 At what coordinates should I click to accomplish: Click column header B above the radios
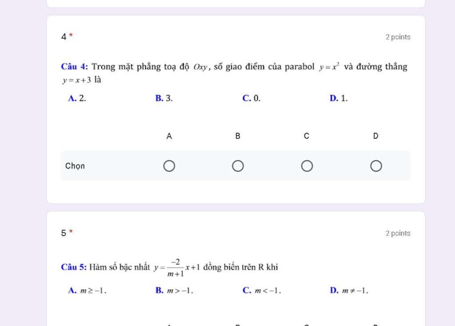click(238, 136)
